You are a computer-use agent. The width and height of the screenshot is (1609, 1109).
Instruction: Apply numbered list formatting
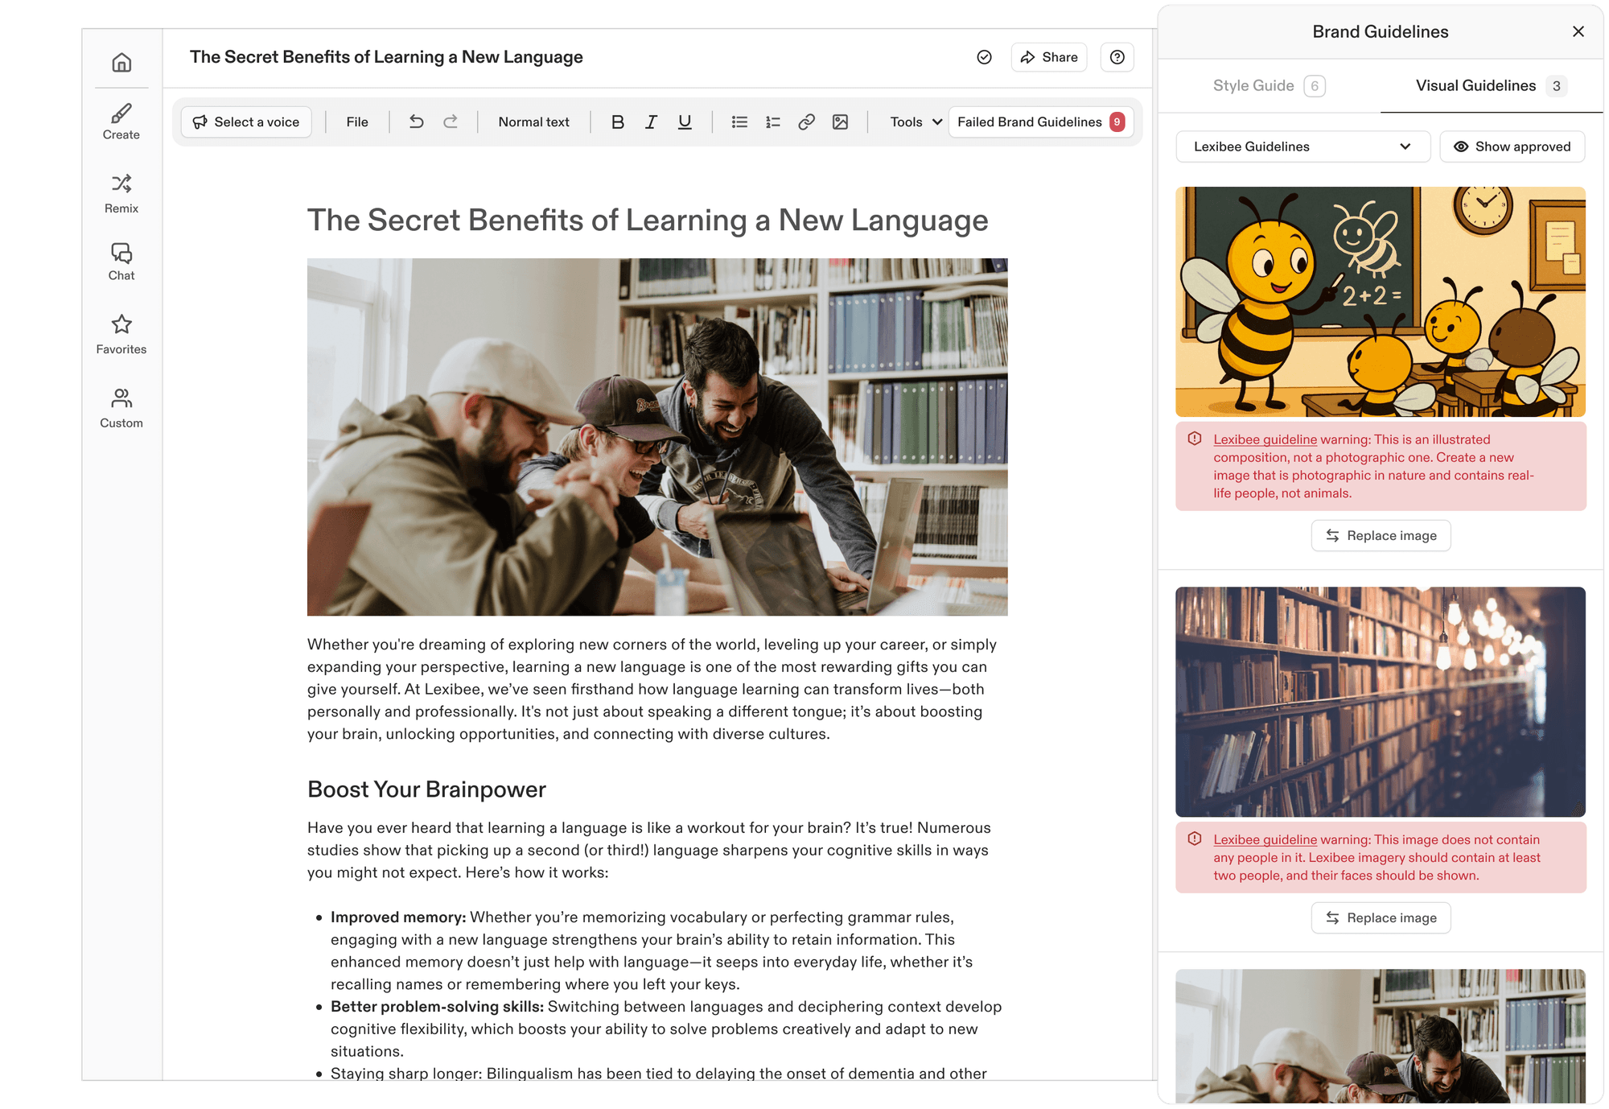(x=772, y=122)
